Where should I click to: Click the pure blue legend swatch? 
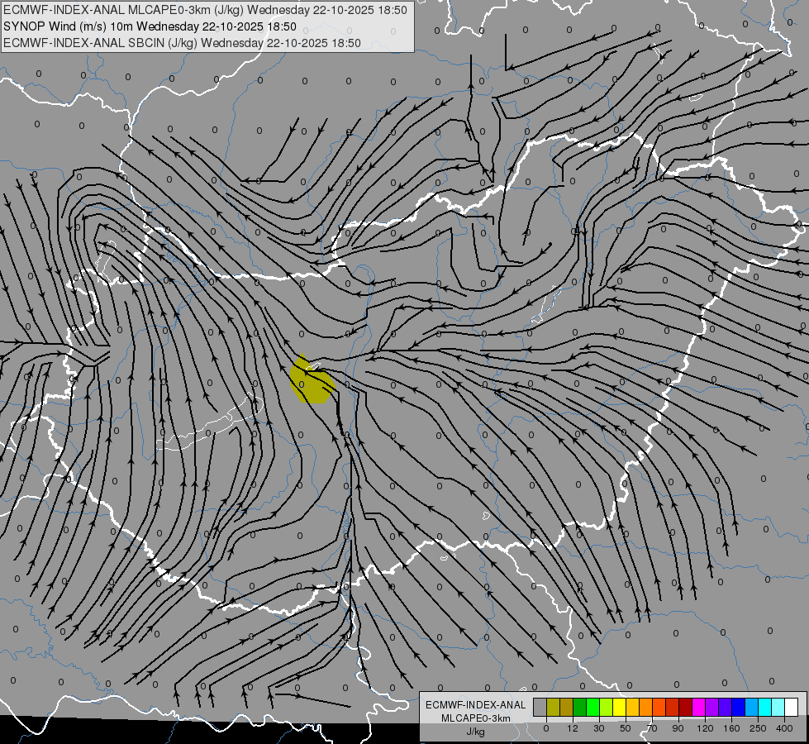pos(738,708)
